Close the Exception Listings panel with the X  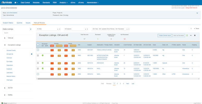click(195, 35)
